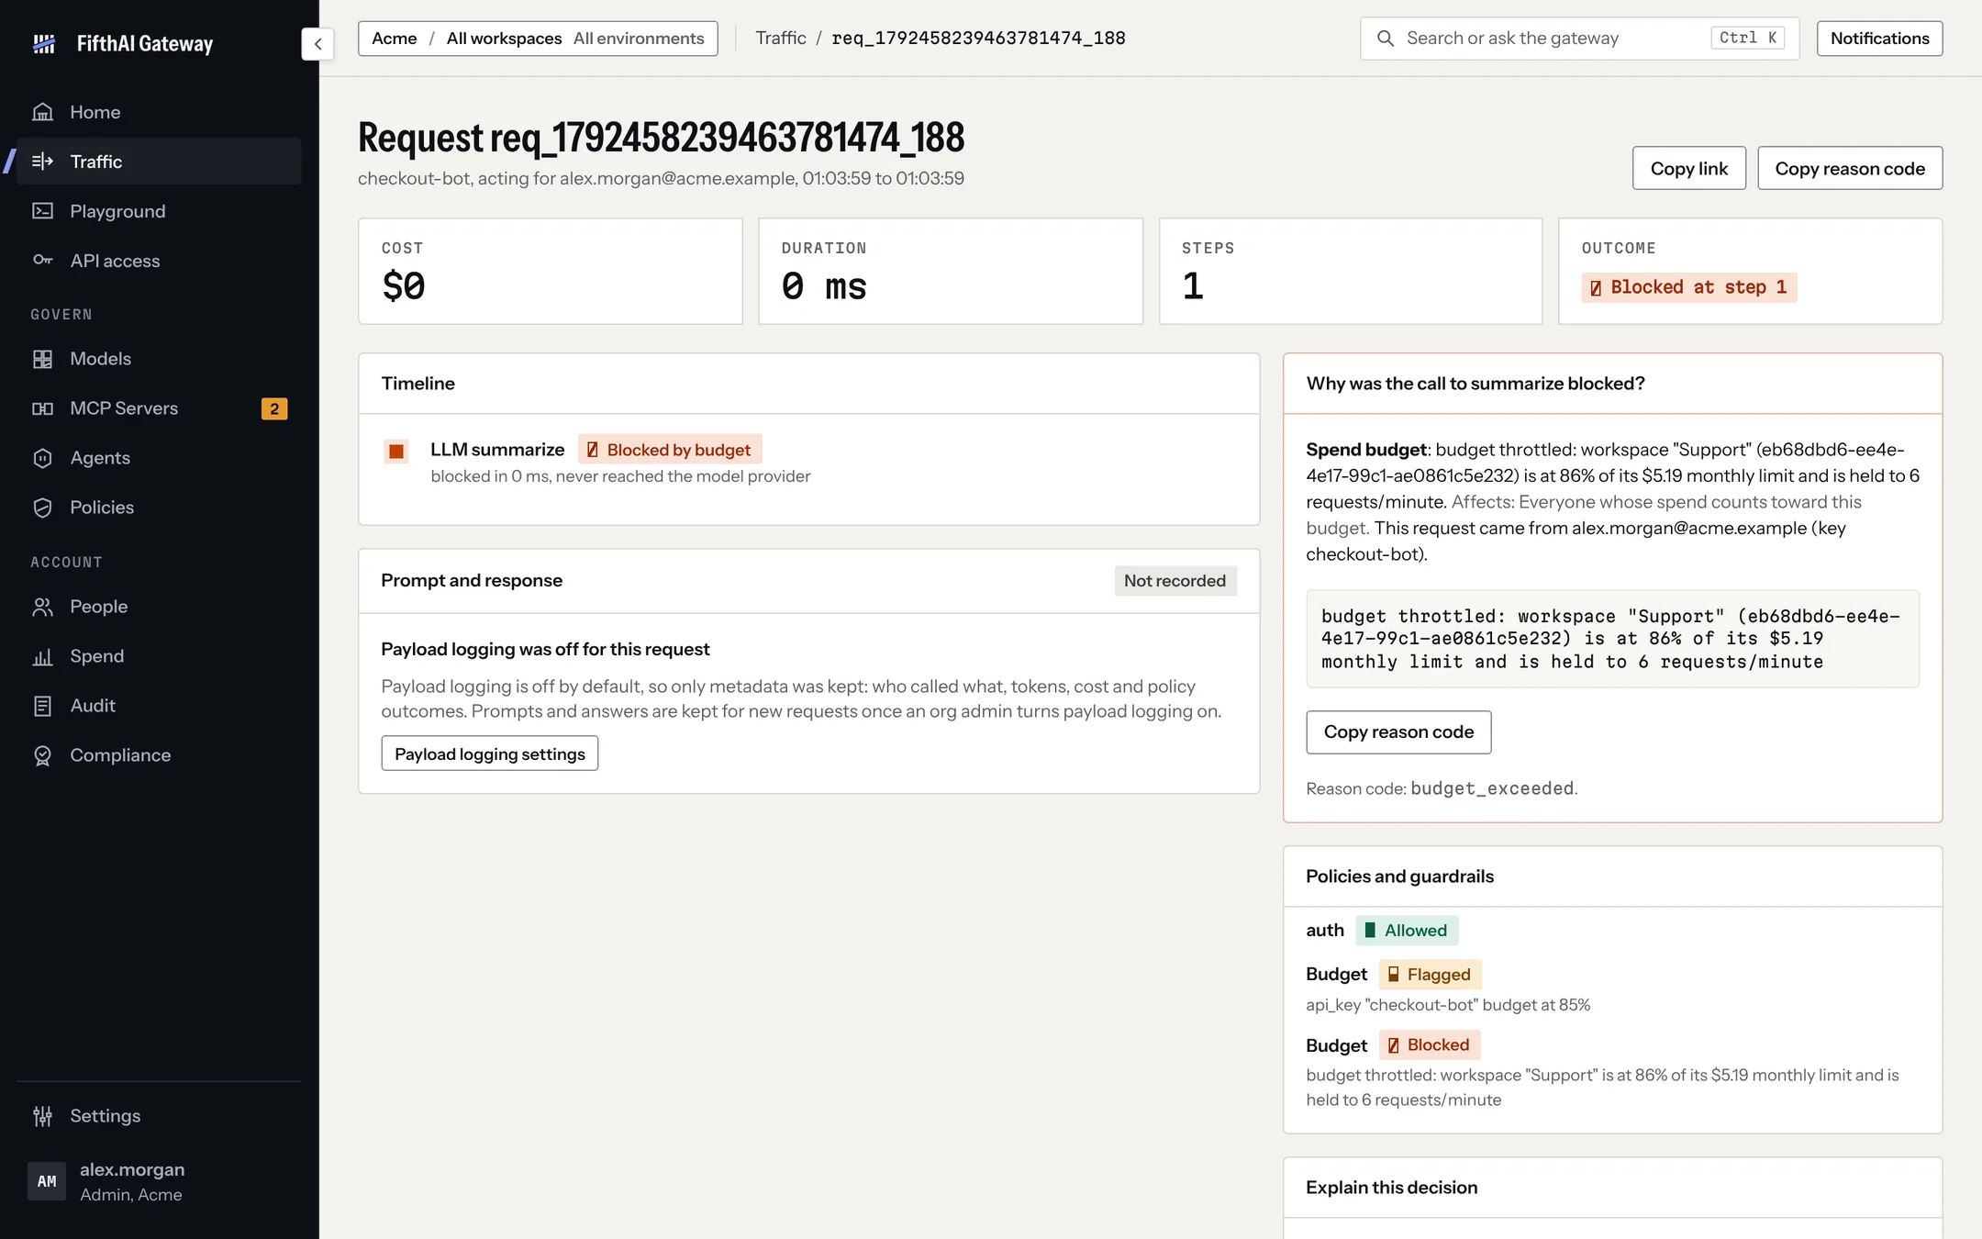Click the Spend bar chart icon
The image size is (1982, 1239).
coord(42,656)
